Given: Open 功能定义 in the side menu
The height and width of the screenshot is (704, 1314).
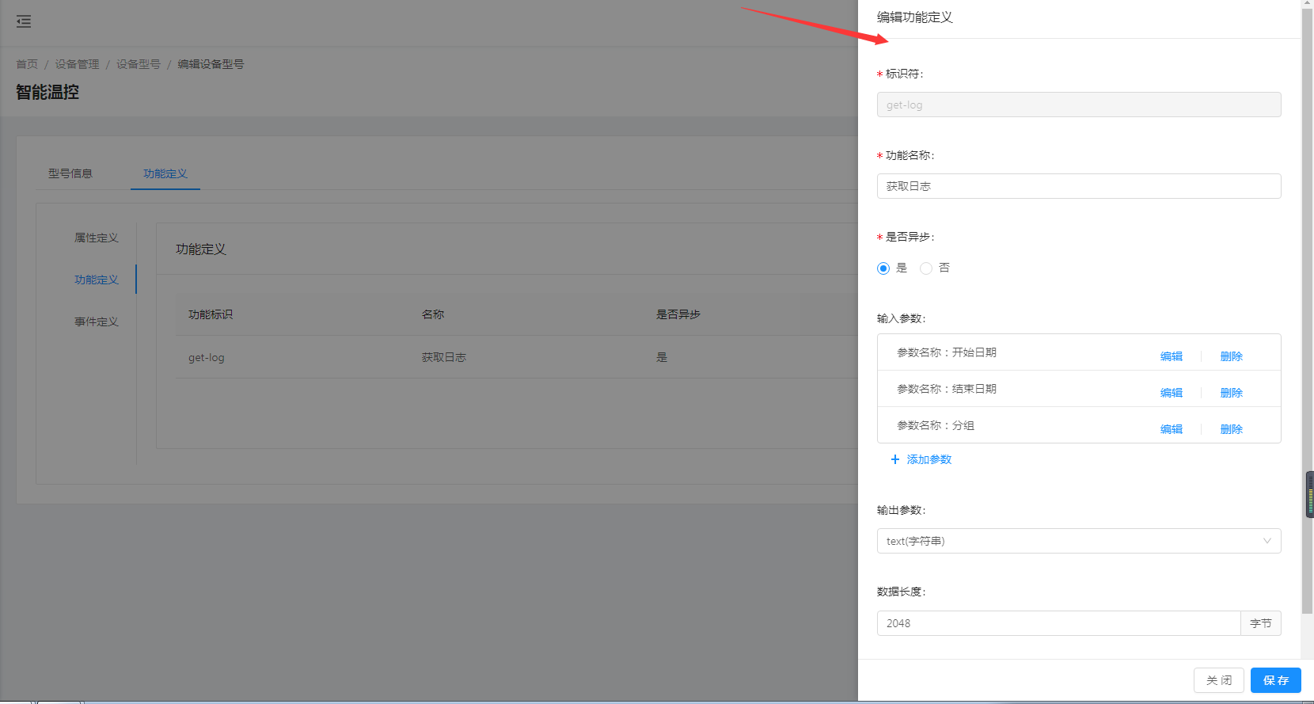Looking at the screenshot, I should (x=97, y=280).
